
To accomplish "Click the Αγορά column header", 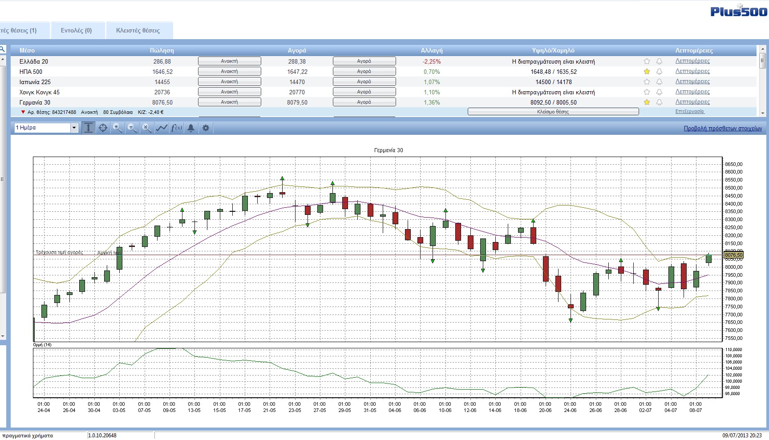I will [x=297, y=50].
